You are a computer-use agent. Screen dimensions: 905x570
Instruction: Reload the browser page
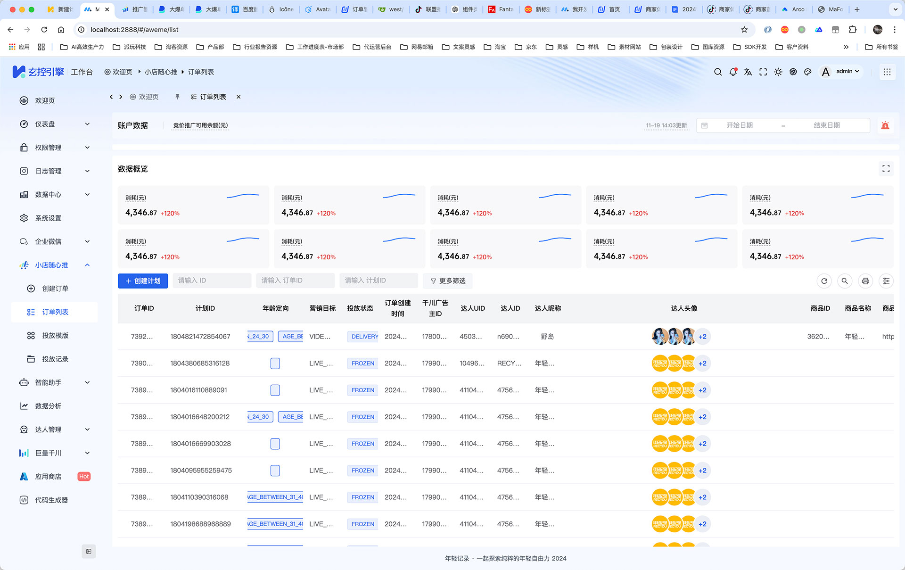(x=44, y=29)
